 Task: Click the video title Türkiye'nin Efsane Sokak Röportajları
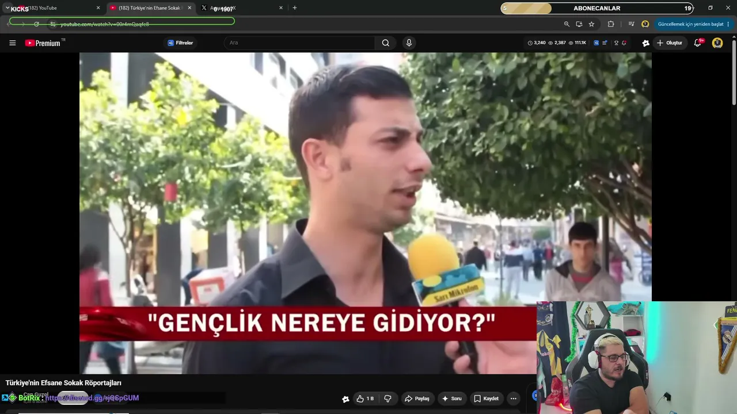[63, 383]
